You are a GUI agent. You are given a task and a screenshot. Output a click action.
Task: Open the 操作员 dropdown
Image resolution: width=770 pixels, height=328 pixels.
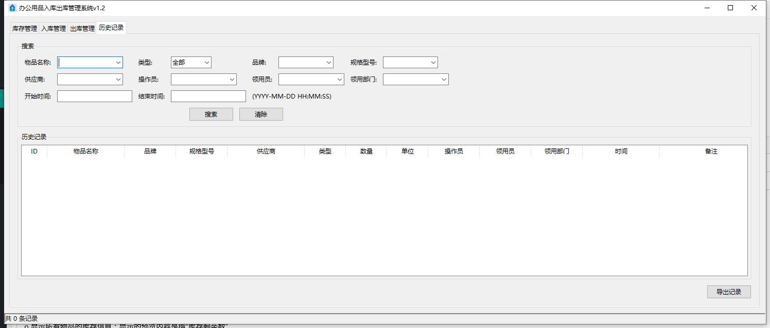pyautogui.click(x=232, y=80)
